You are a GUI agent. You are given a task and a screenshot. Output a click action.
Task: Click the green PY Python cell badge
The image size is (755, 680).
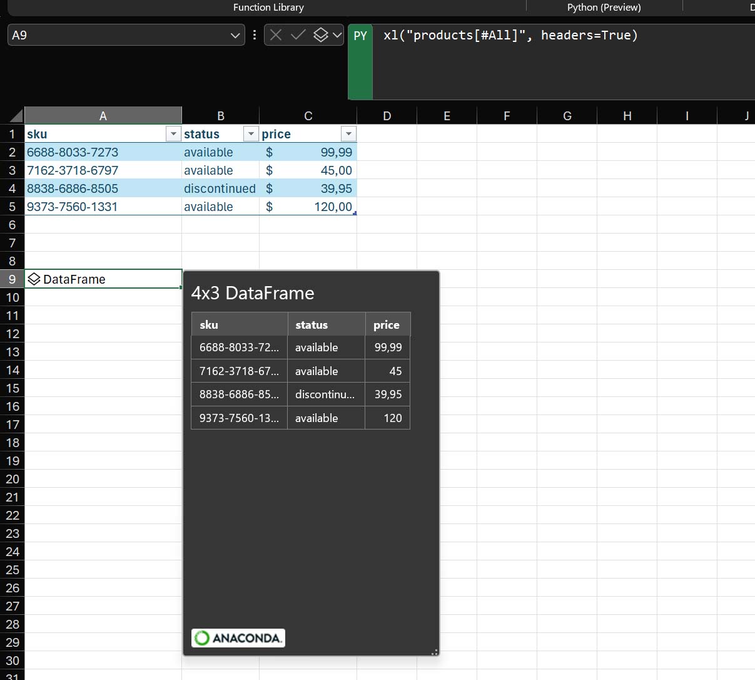360,36
